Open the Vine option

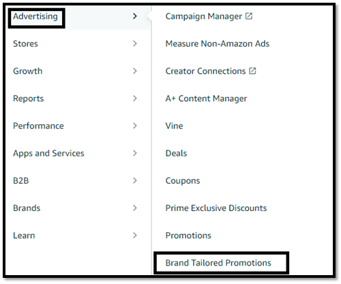174,126
